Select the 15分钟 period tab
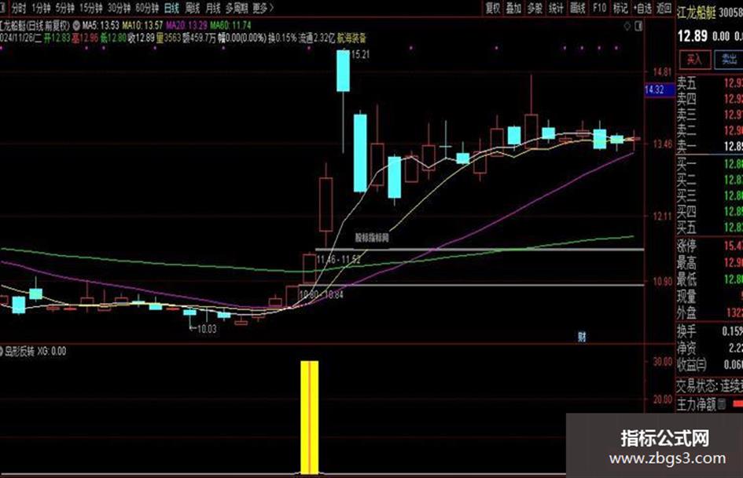 tap(90, 8)
